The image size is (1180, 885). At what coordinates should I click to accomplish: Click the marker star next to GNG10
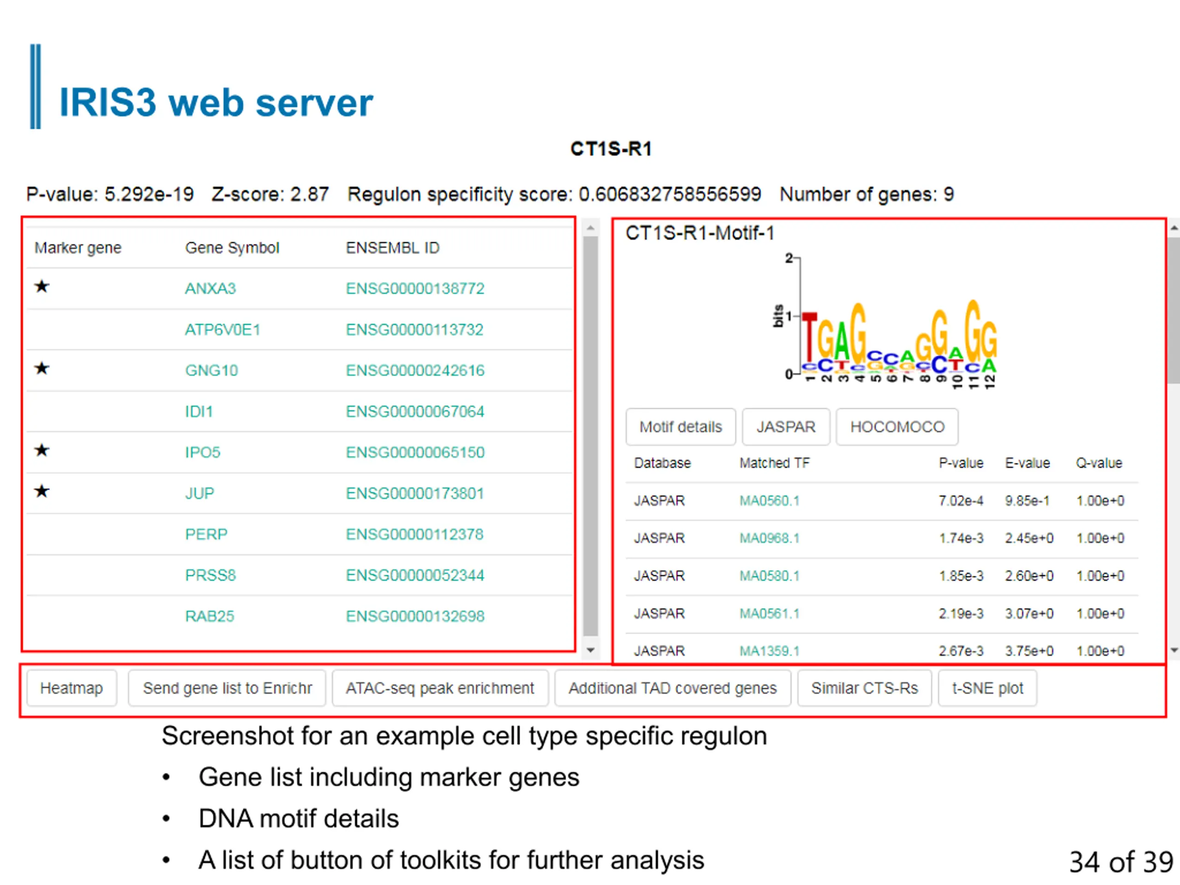pyautogui.click(x=42, y=369)
